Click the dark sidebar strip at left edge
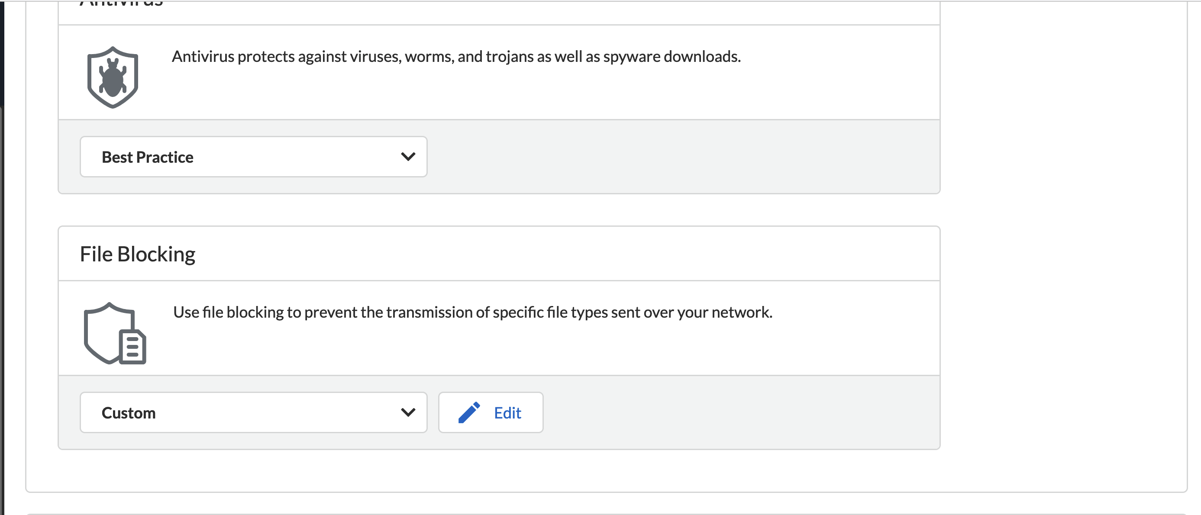This screenshot has width=1201, height=515. [2, 51]
